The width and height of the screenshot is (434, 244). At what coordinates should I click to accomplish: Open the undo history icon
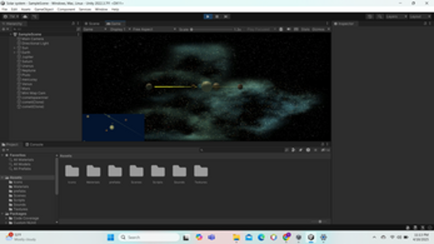coord(369,16)
